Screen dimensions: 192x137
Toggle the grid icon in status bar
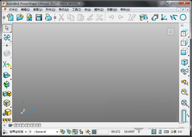point(94,132)
